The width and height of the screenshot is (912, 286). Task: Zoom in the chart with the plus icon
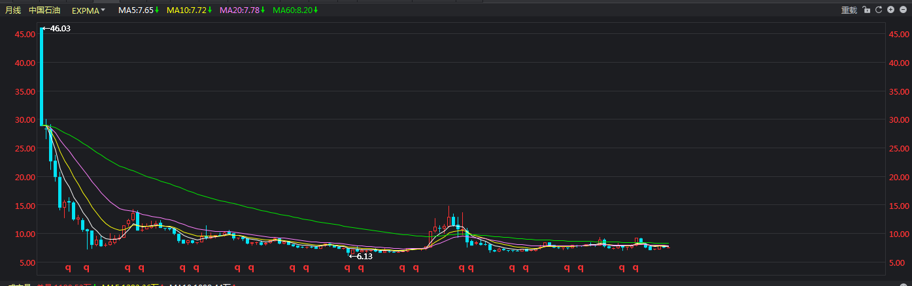click(891, 10)
